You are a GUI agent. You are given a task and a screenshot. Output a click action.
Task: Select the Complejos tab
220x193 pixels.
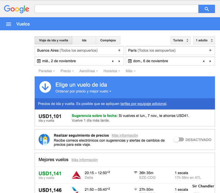pyautogui.click(x=108, y=41)
